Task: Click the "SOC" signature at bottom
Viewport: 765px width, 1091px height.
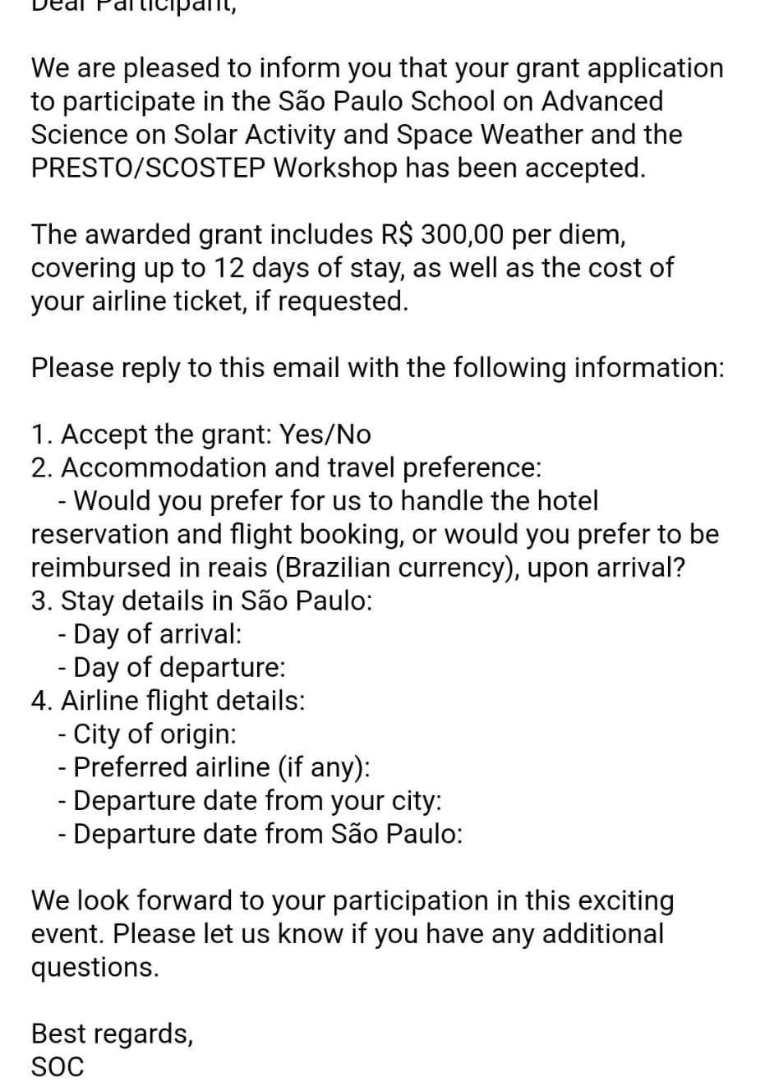Action: tap(58, 1066)
